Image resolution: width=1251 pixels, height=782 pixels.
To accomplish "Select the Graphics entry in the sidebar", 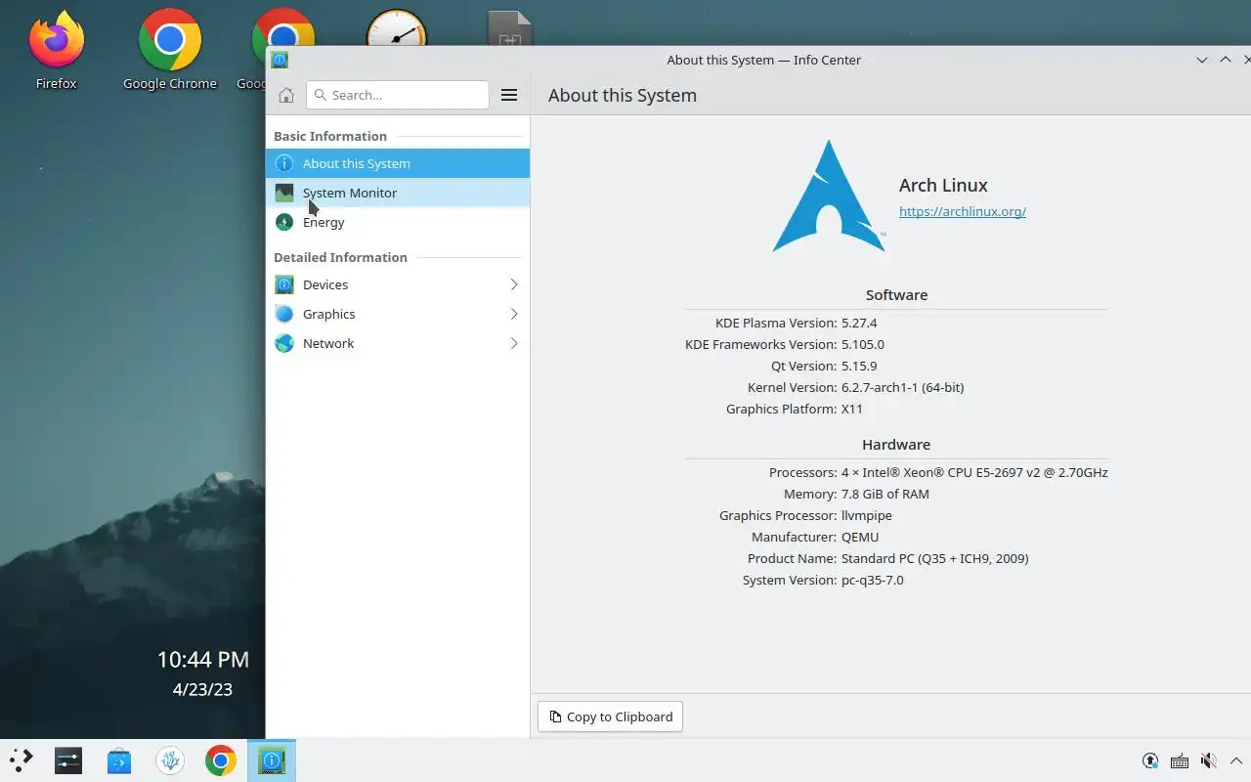I will [x=398, y=314].
